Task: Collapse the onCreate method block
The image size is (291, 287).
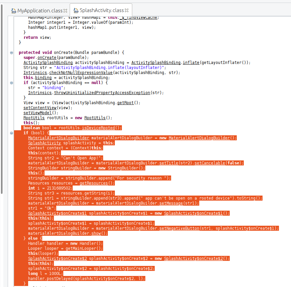Action: click(x=12, y=53)
